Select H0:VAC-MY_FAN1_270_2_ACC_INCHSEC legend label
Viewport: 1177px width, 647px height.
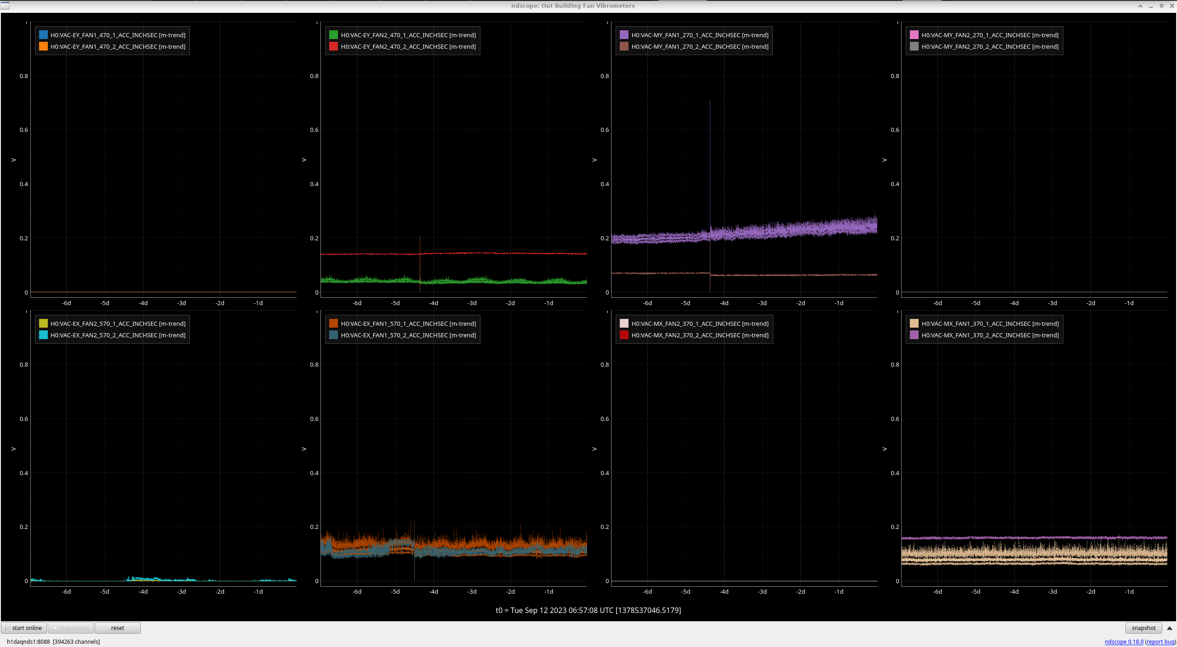[x=700, y=46]
